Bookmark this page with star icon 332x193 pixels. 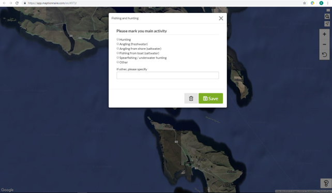coord(305,3)
